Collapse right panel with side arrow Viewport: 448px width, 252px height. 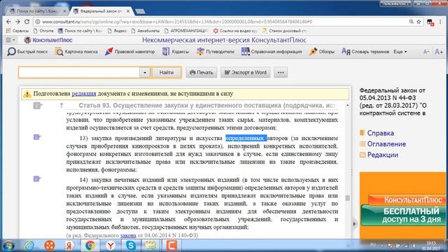point(354,224)
